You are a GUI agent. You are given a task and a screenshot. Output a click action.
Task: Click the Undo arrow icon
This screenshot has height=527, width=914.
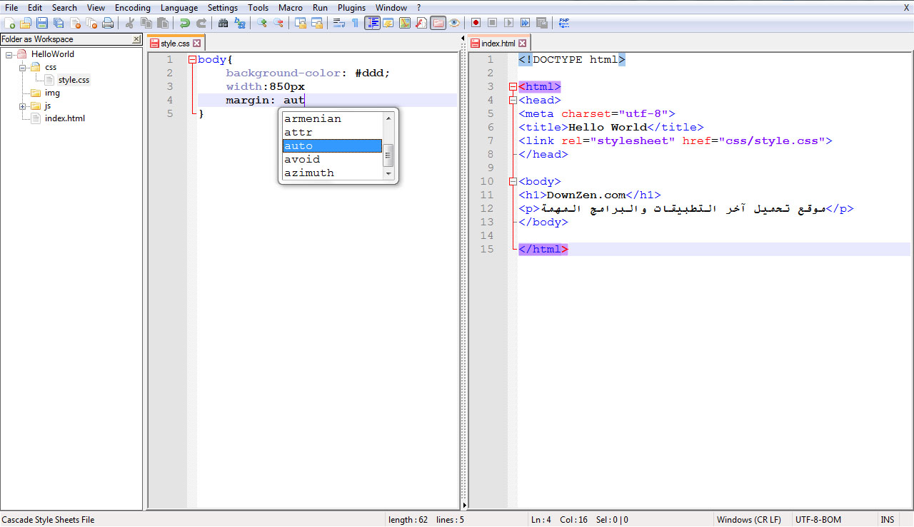(x=185, y=23)
